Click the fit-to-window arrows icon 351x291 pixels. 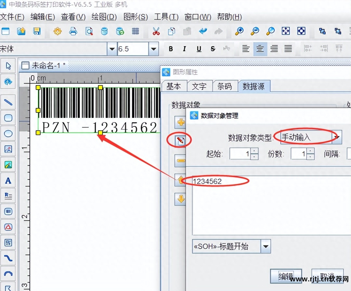click(286, 31)
